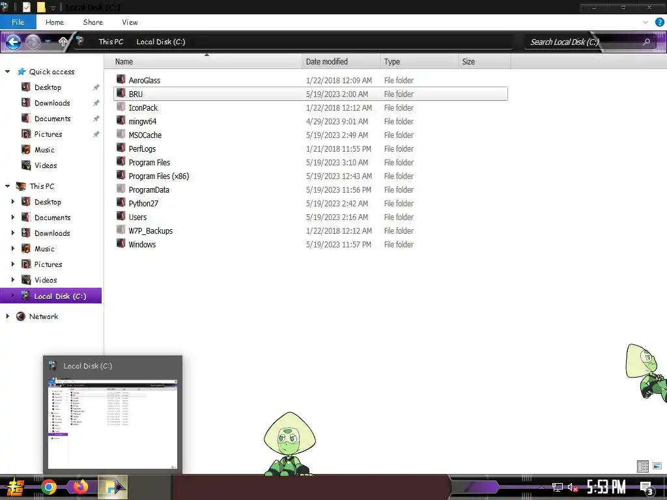The image size is (667, 500).
Task: Select the Windows folder icon
Action: pyautogui.click(x=121, y=243)
